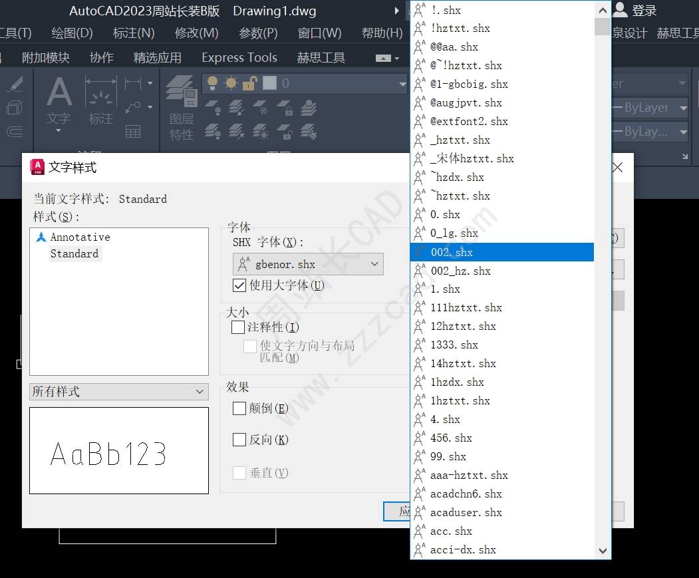The height and width of the screenshot is (578, 699).
Task: Click the layer freeze tool icon
Action: click(260, 108)
